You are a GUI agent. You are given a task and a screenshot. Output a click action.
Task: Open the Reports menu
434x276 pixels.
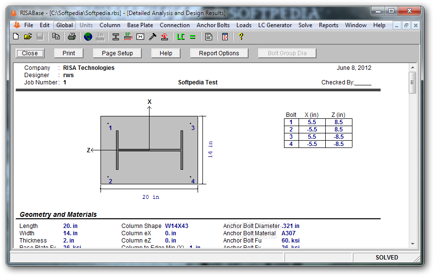(x=329, y=25)
